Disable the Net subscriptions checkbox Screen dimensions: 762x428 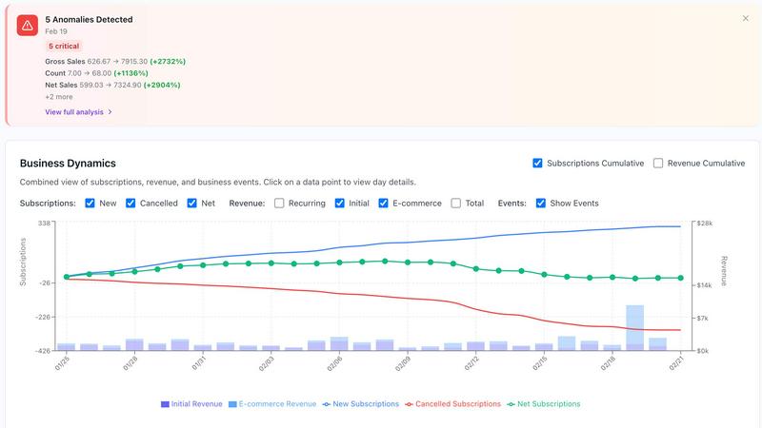[x=192, y=203]
